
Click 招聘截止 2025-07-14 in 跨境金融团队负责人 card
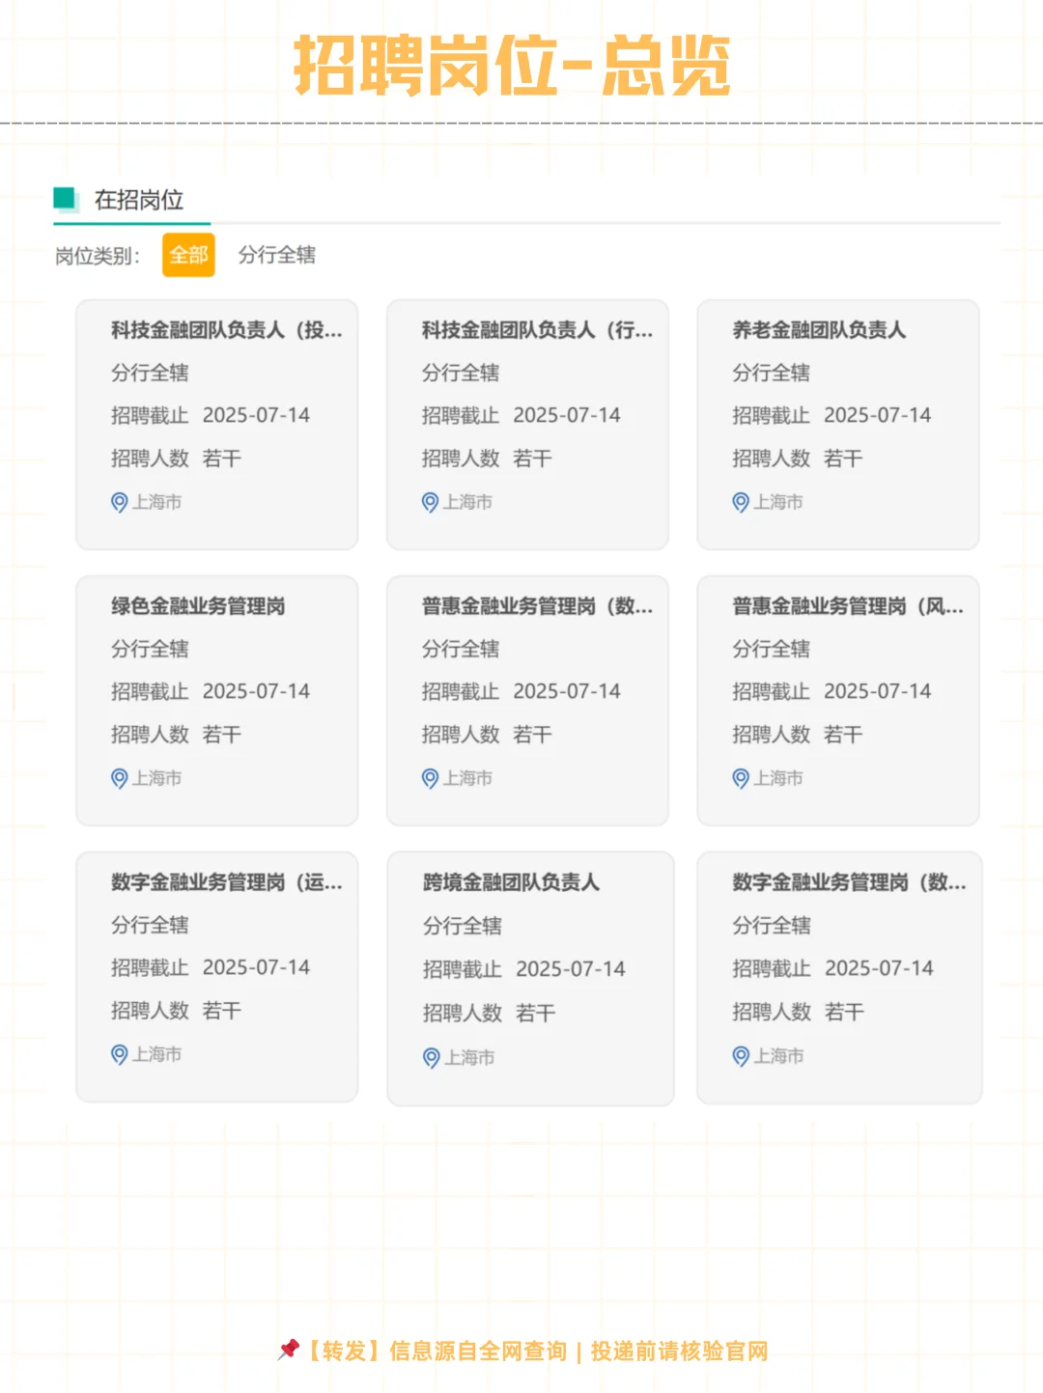pyautogui.click(x=524, y=969)
